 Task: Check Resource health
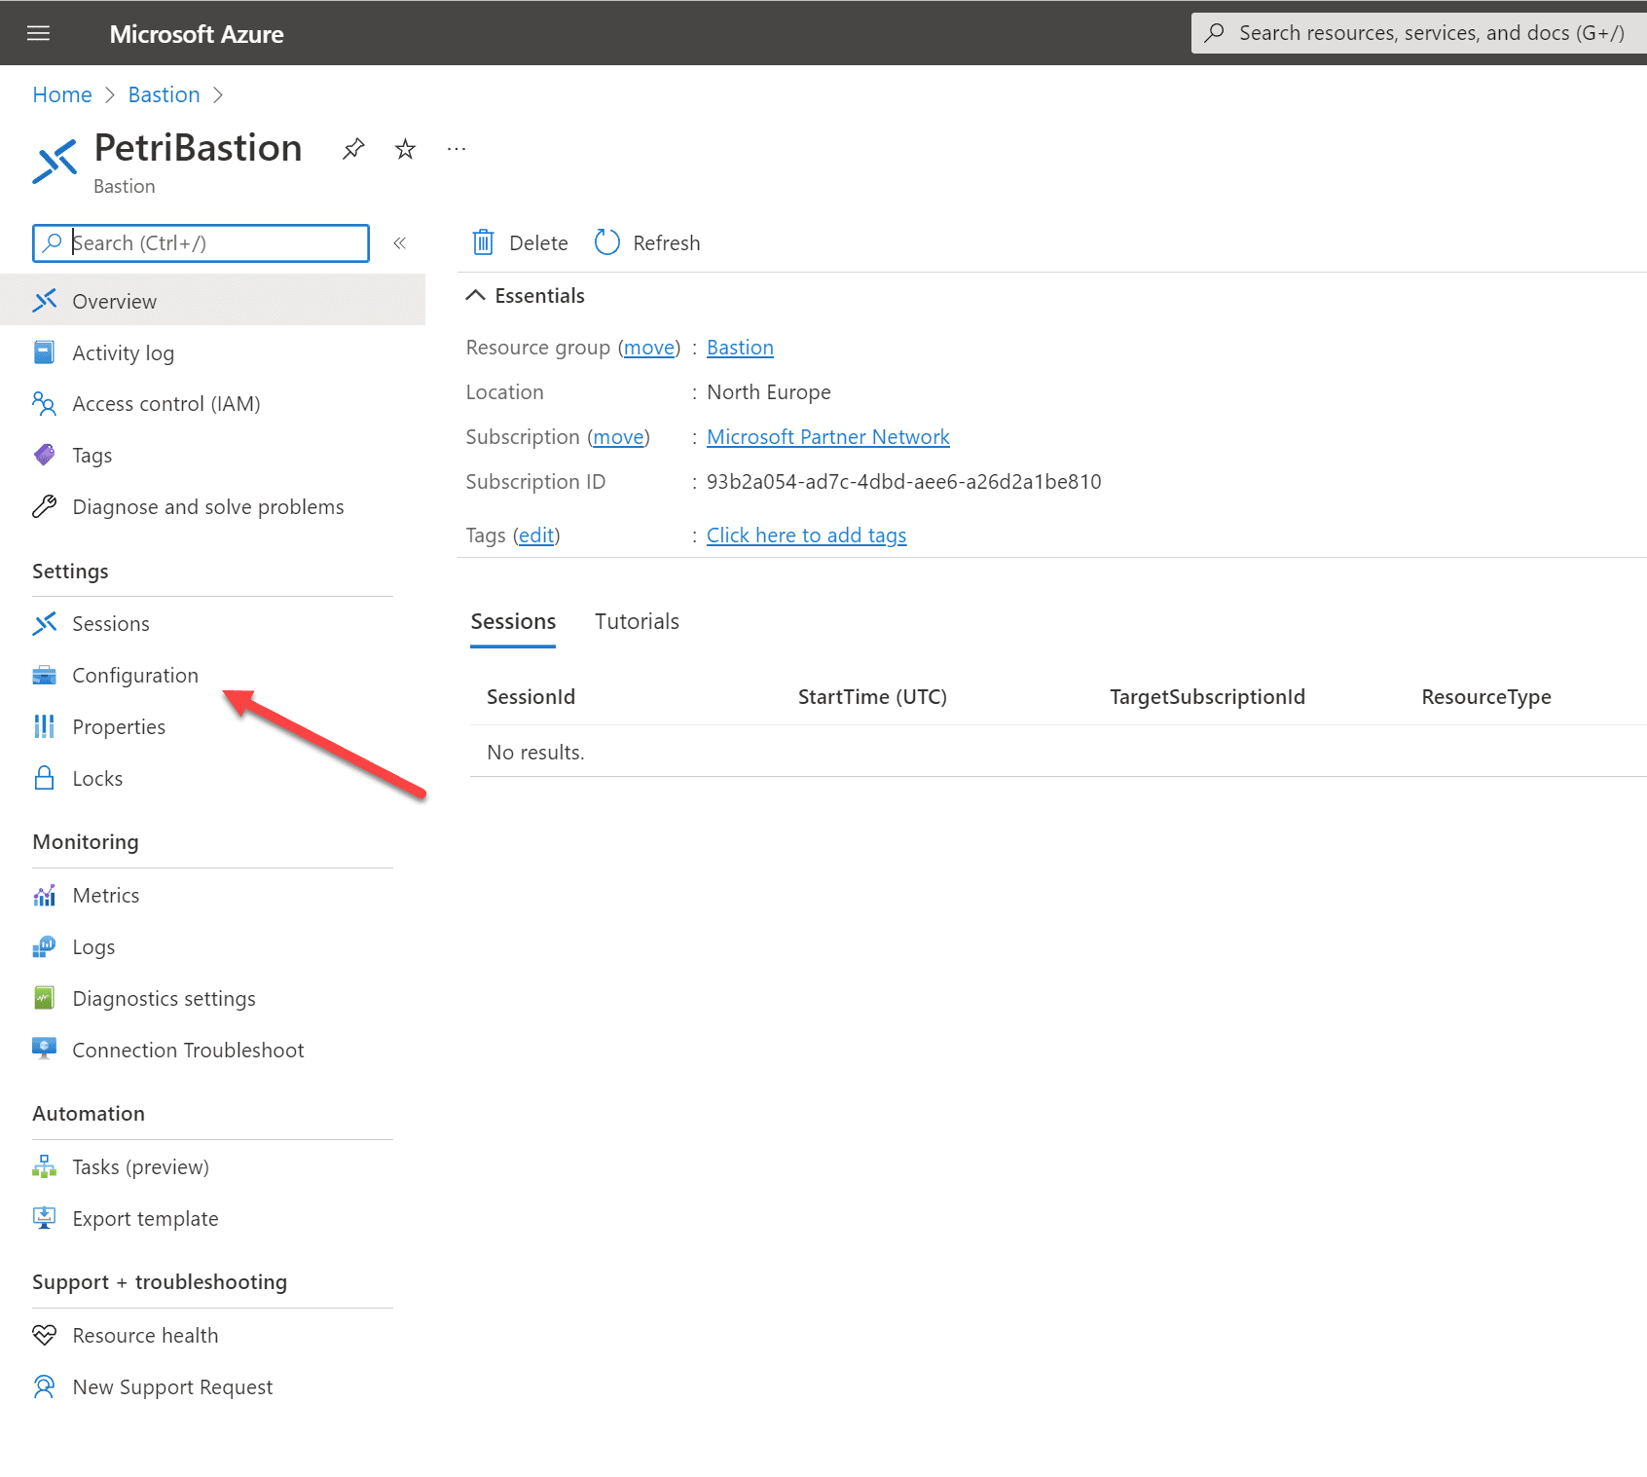point(145,1335)
